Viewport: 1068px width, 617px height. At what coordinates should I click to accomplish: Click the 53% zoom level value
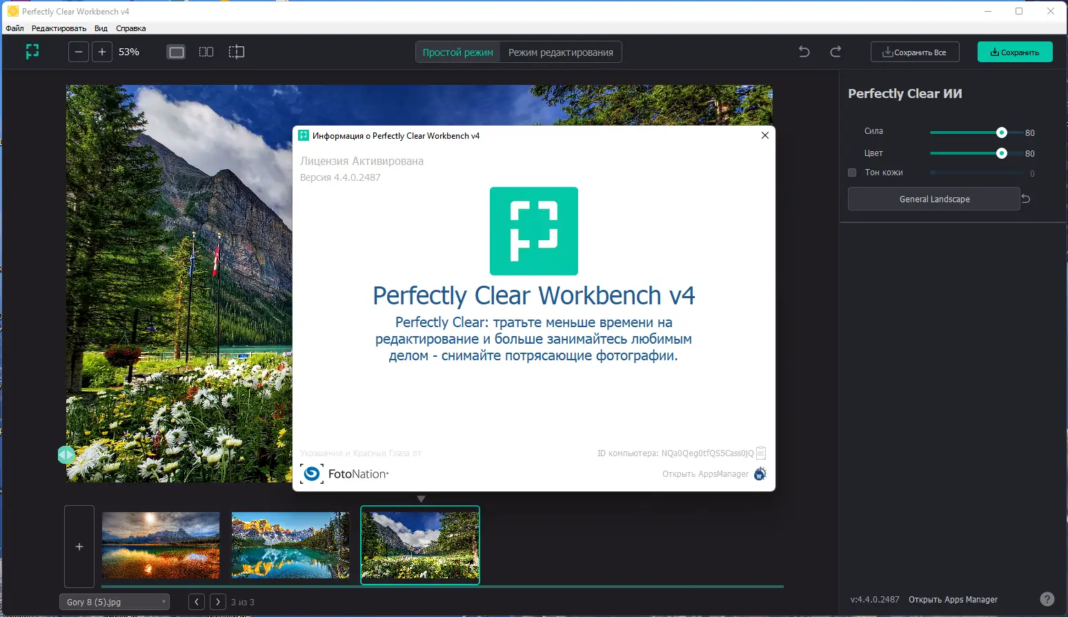129,52
